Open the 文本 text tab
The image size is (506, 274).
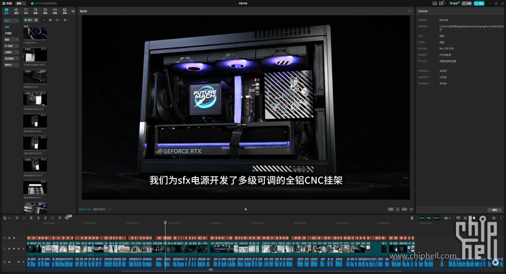26,11
